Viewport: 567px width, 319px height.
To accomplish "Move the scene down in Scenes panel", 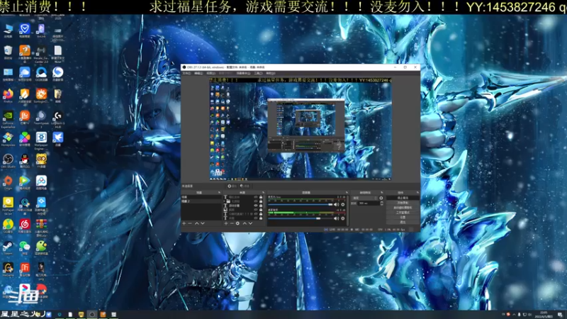I will [203, 223].
